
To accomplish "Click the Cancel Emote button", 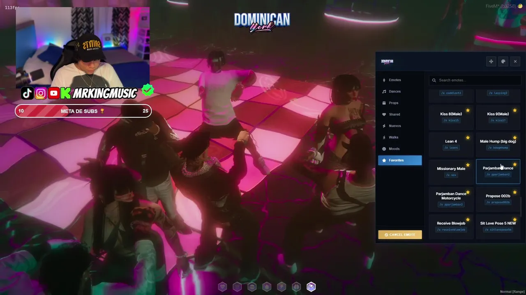I will pos(400,235).
